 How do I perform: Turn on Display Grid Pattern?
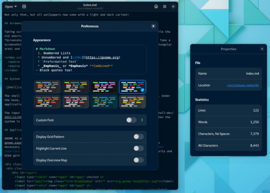(138, 136)
